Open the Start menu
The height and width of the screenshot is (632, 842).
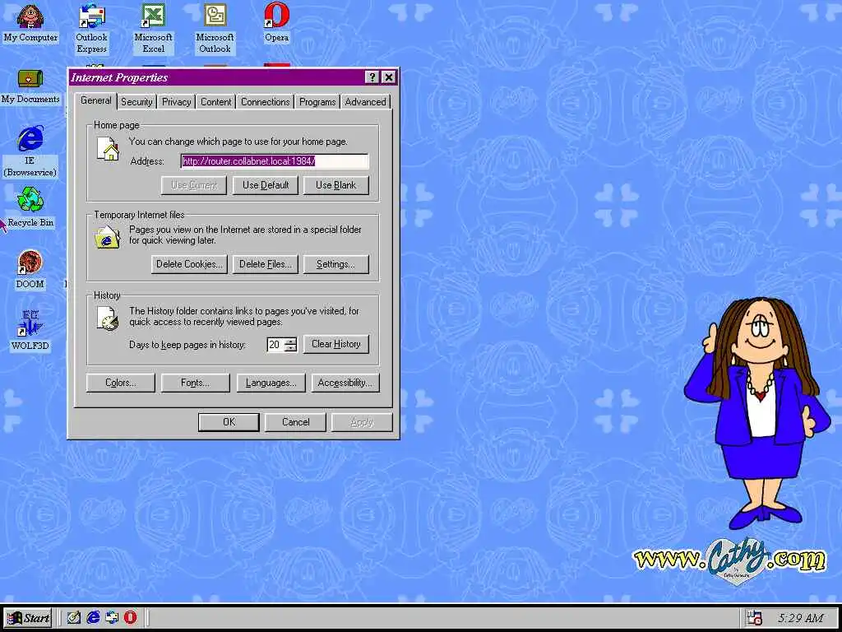(27, 617)
